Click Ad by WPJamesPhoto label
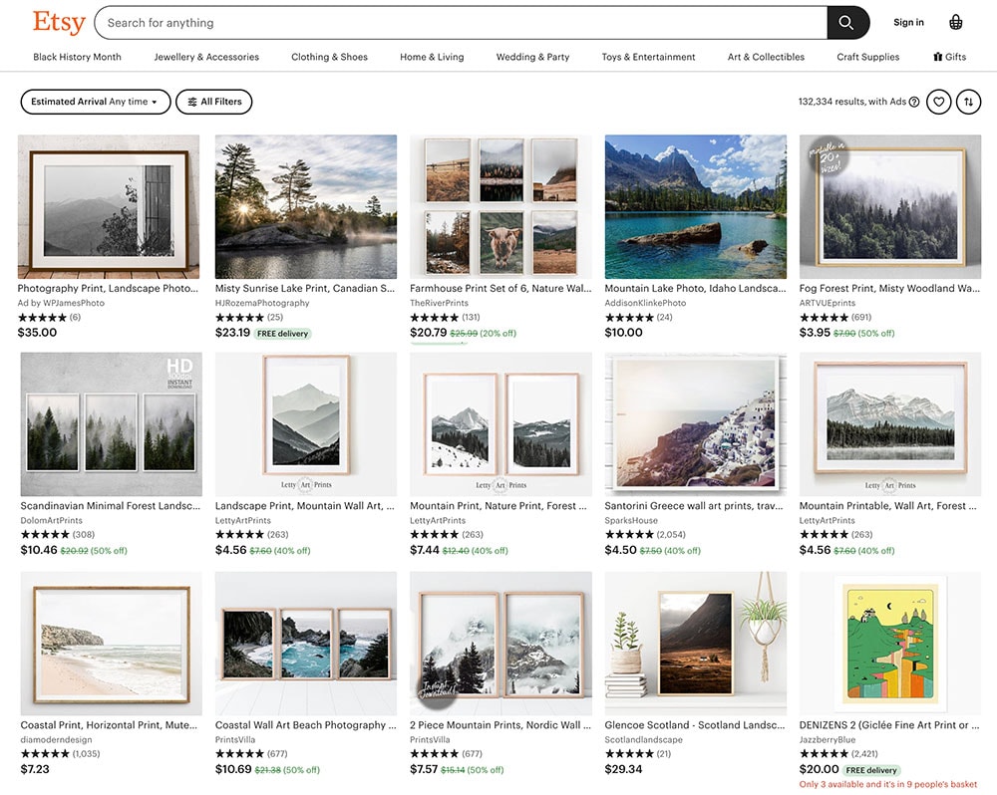Screen dimensions: 997x795 [x=61, y=303]
